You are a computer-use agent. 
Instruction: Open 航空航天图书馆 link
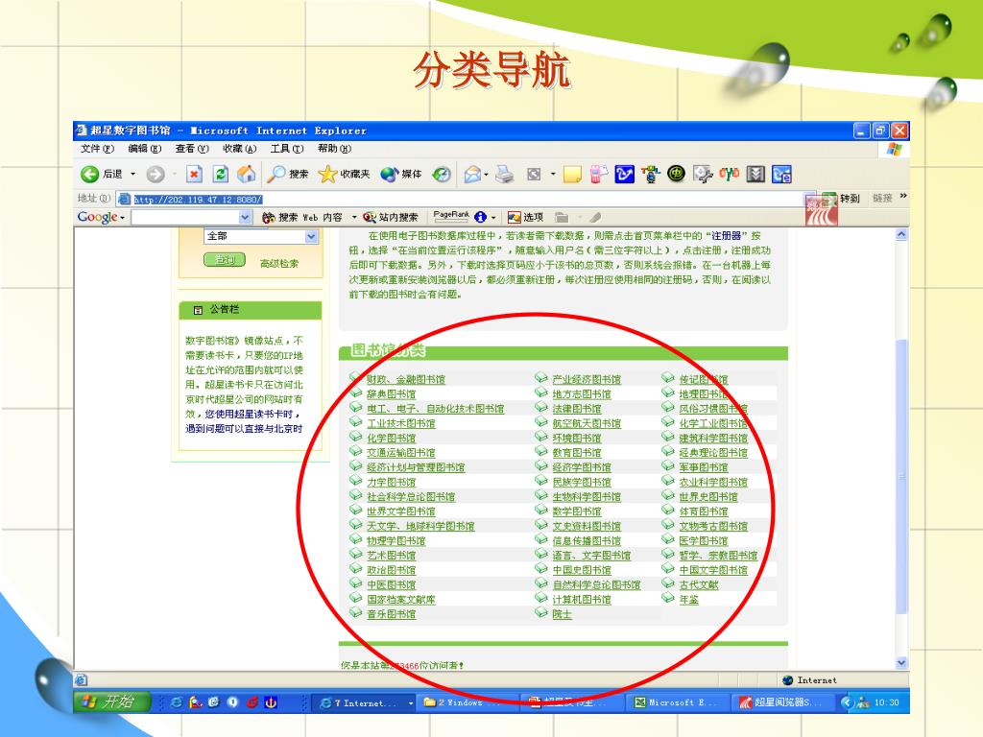pyautogui.click(x=587, y=423)
